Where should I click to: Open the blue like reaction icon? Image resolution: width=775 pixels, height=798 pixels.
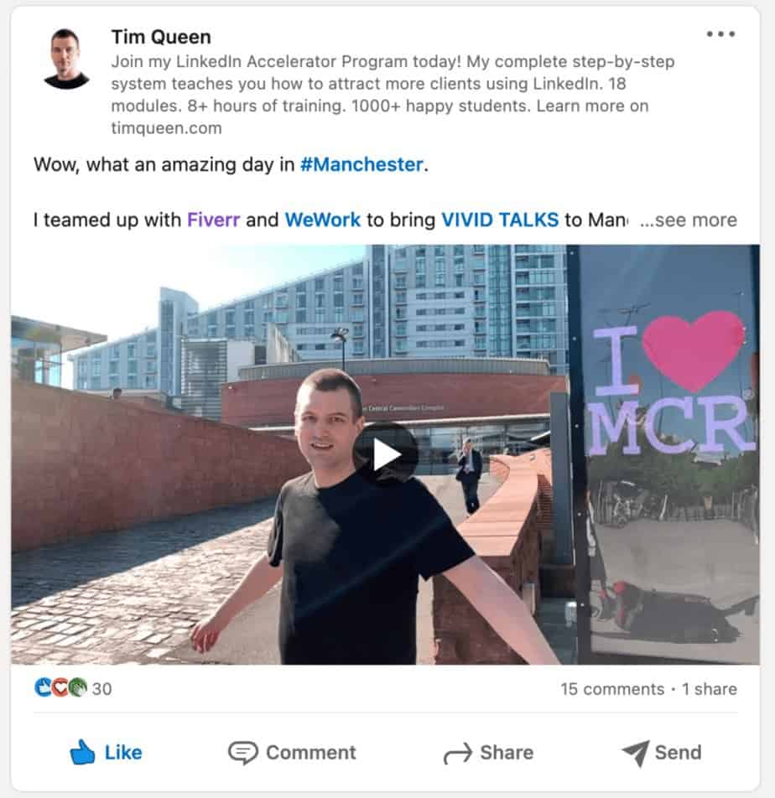(44, 688)
